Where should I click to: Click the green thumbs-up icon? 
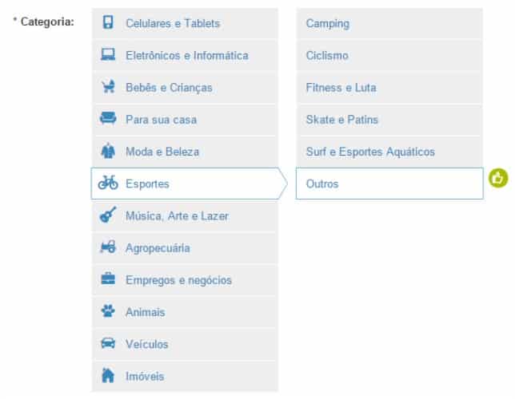[x=498, y=178]
